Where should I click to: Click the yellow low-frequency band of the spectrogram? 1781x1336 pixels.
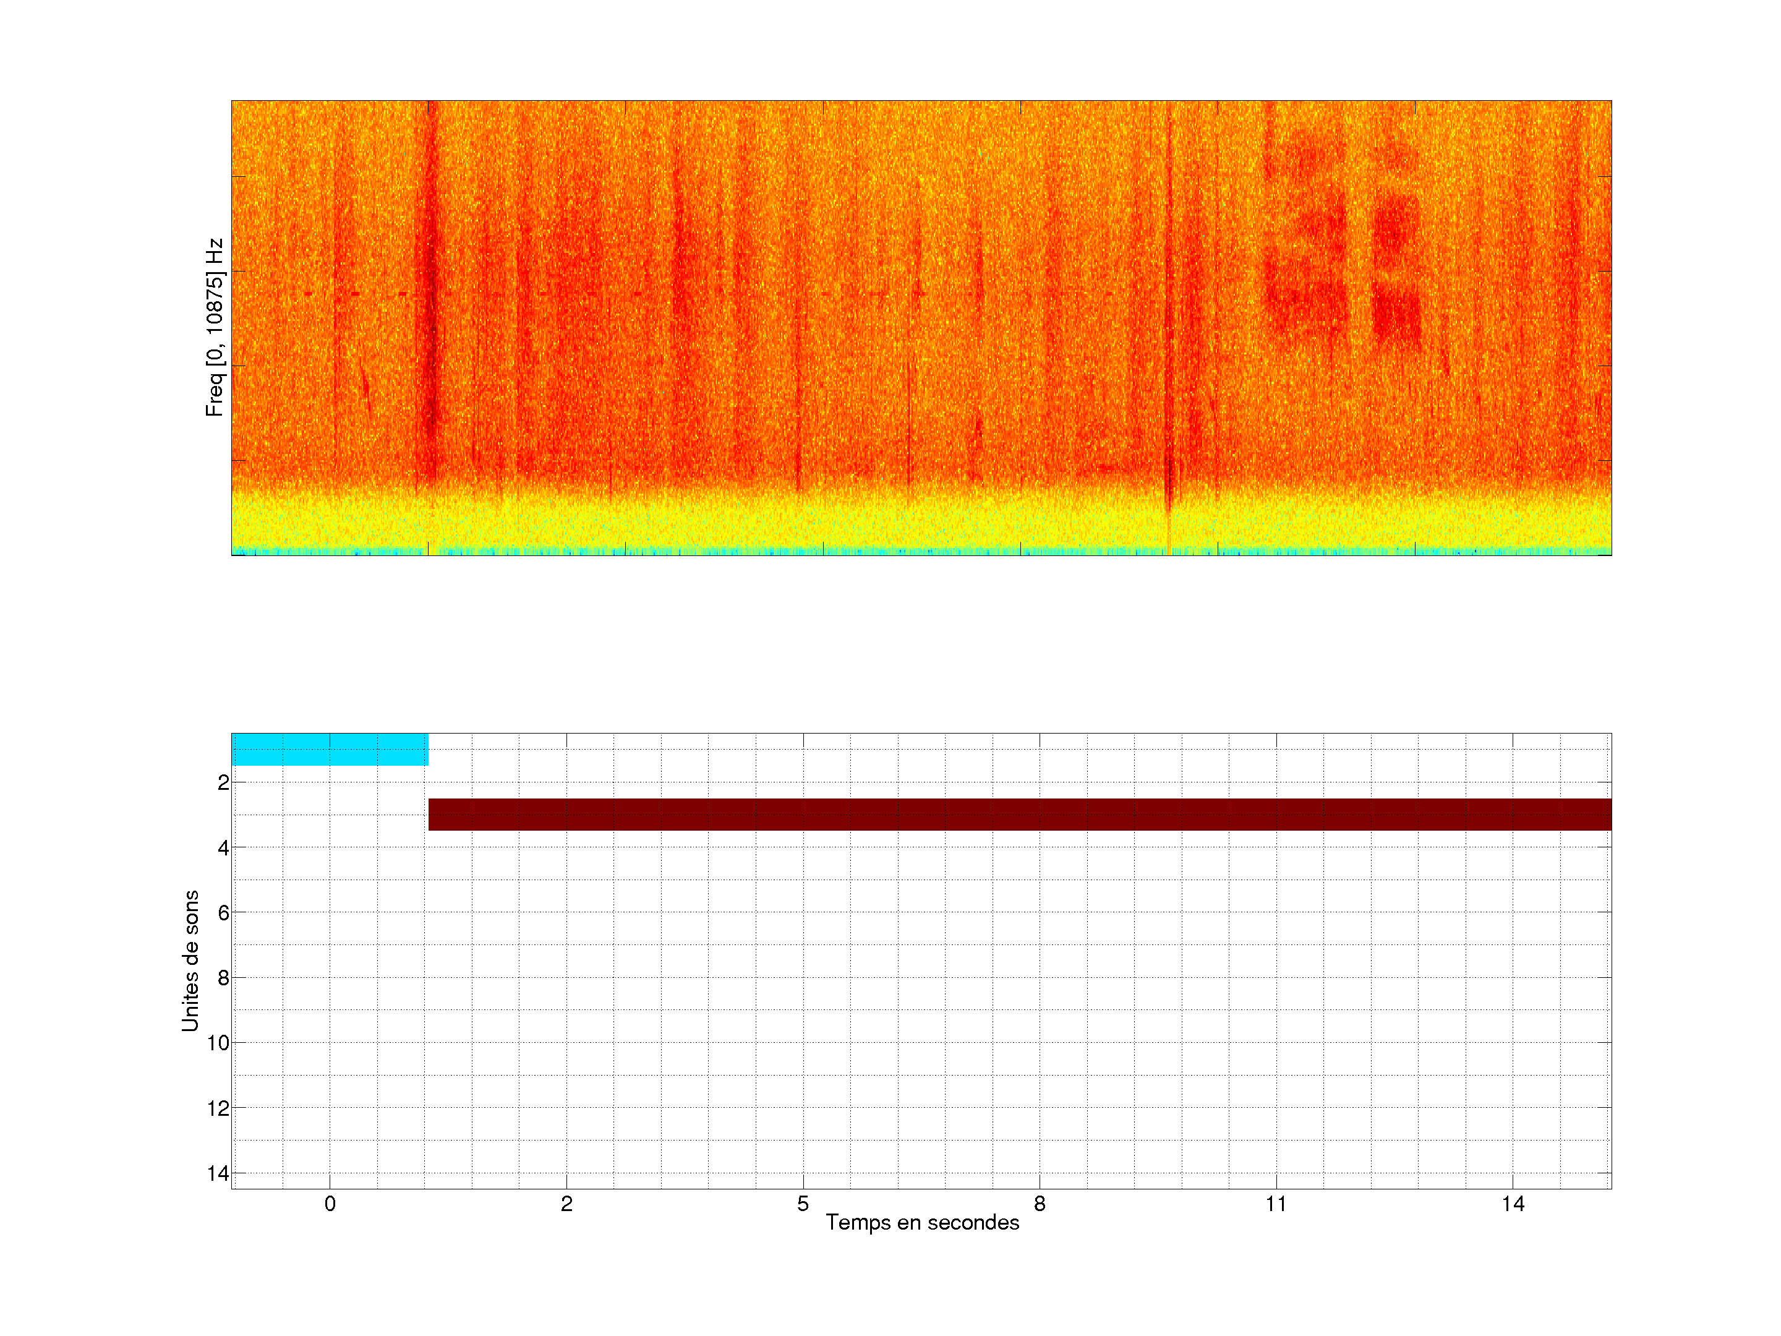click(921, 522)
